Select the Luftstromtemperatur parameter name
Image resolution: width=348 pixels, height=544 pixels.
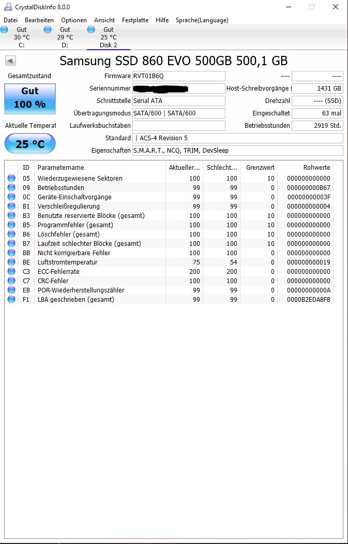click(68, 262)
